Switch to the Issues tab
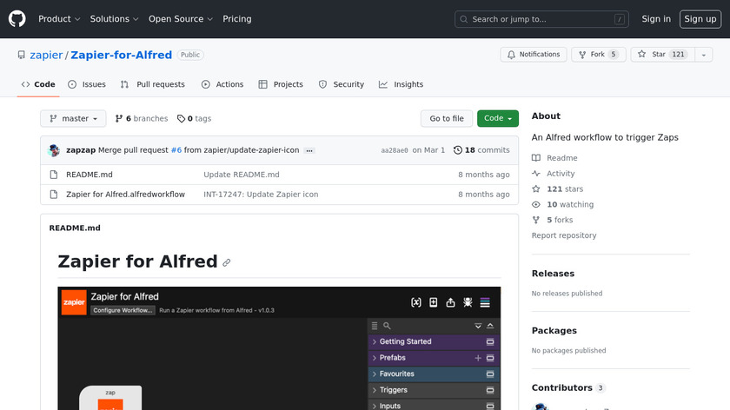Screen dimensions: 730x410 [87, 84]
